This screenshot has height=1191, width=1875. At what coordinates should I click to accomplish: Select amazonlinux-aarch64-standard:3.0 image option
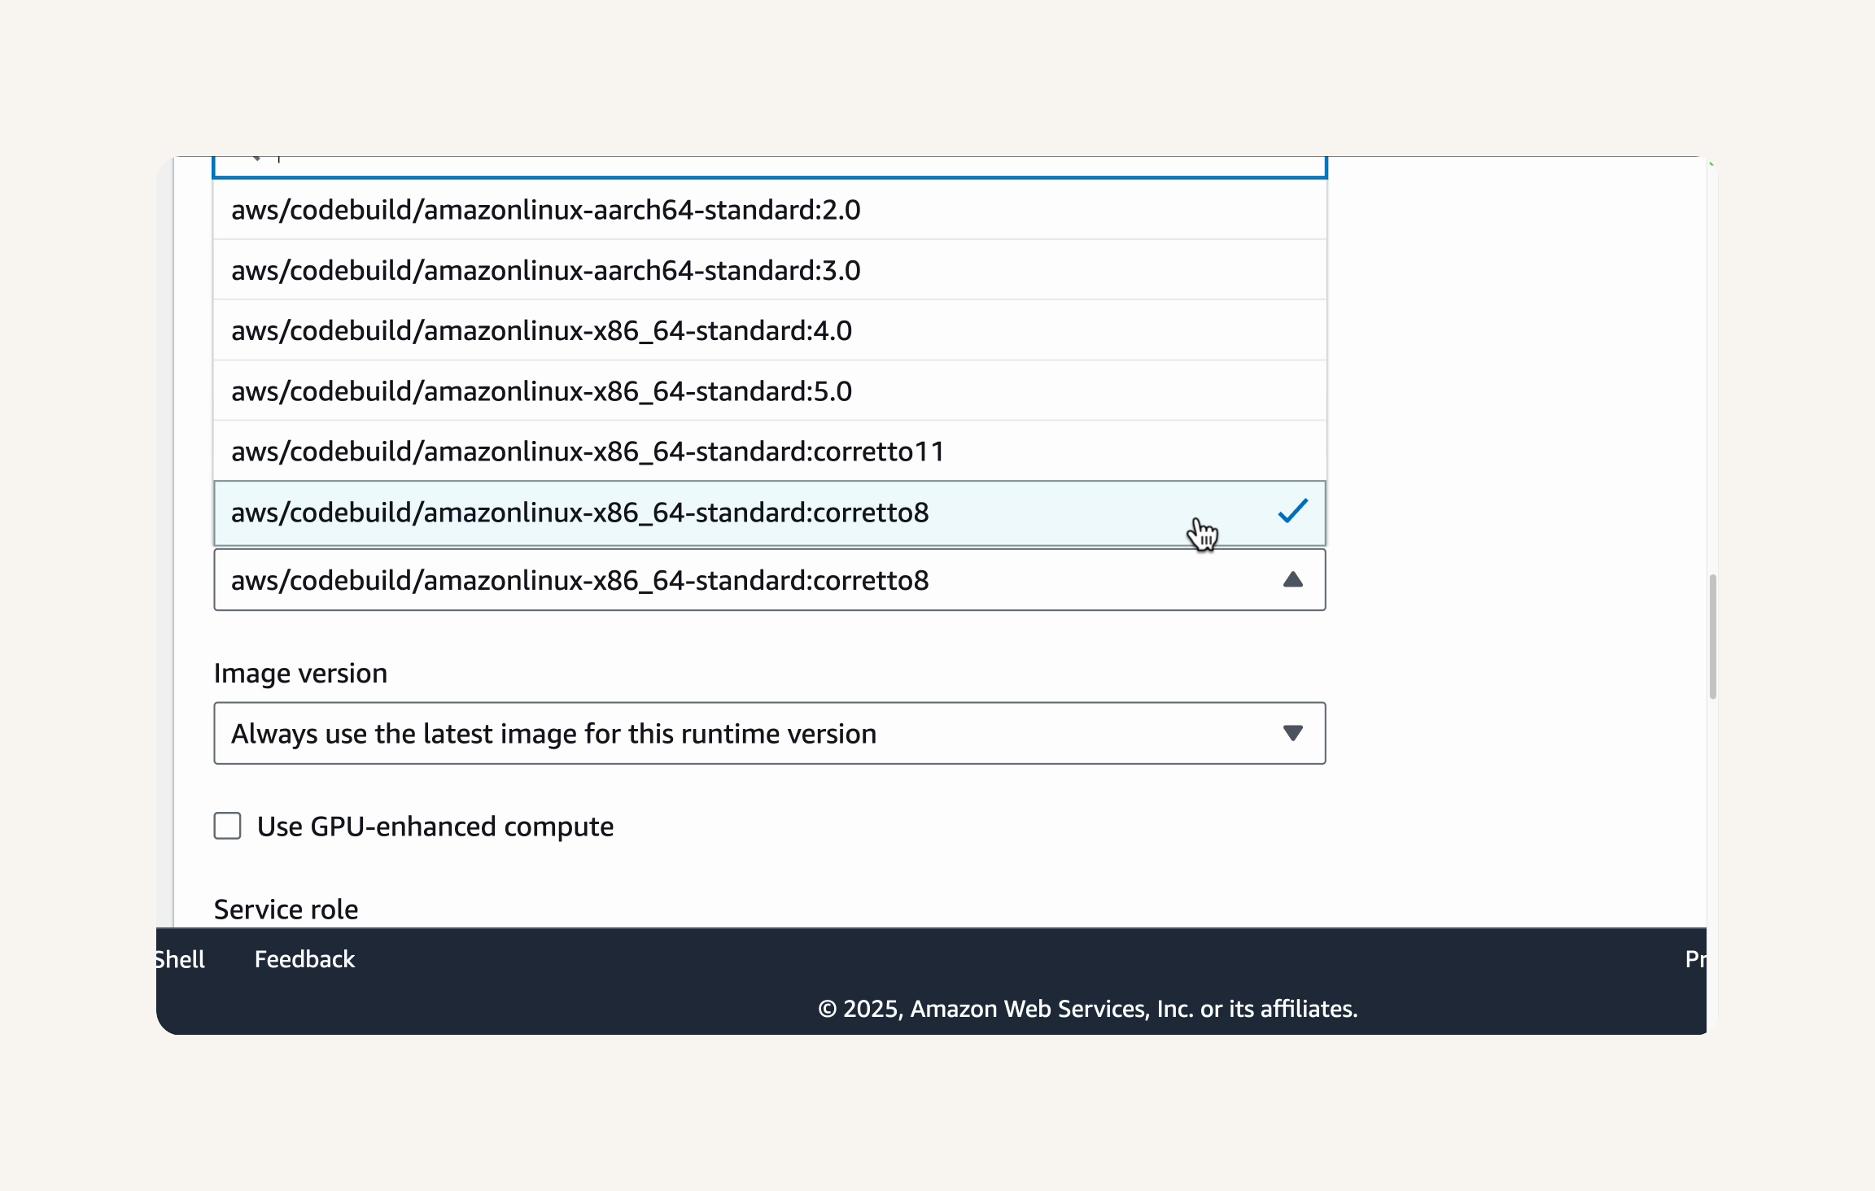770,270
